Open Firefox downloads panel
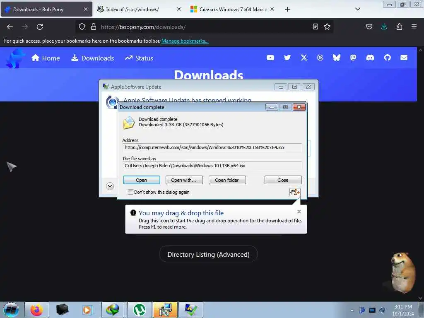The width and height of the screenshot is (424, 318). point(384,26)
